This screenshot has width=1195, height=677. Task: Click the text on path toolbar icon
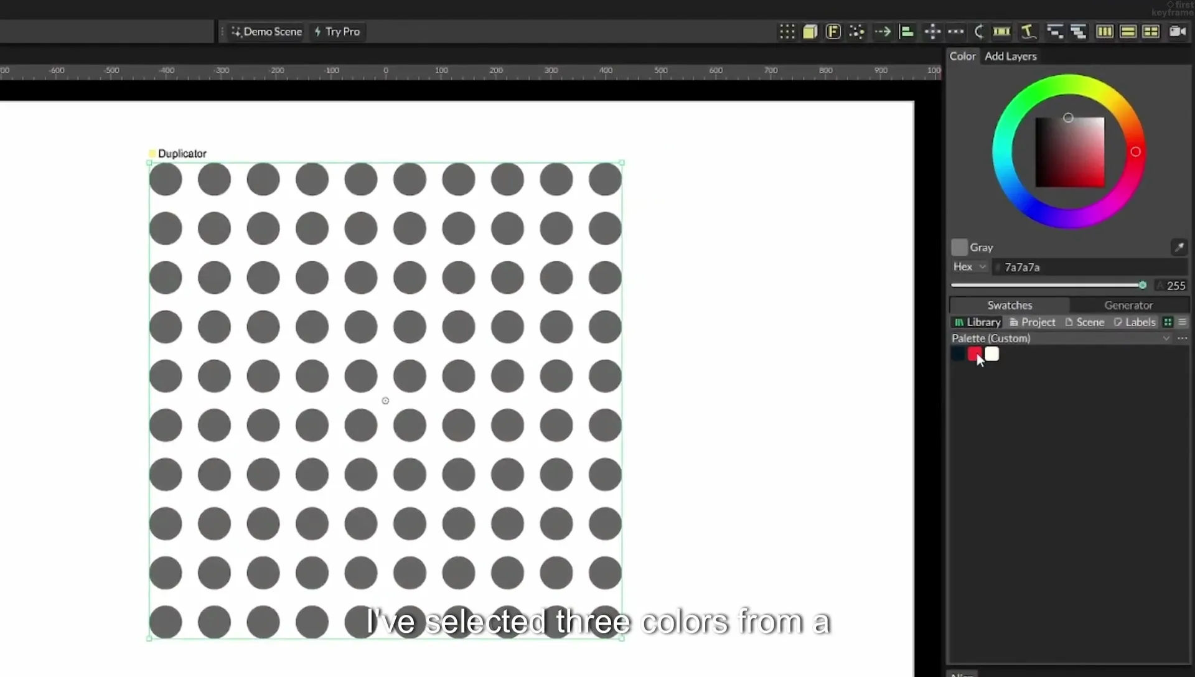1028,32
